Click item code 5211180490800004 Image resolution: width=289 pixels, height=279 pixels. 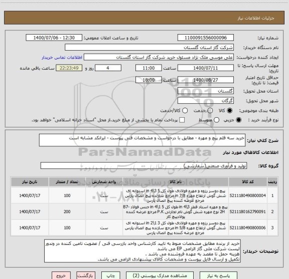[x=248, y=195]
